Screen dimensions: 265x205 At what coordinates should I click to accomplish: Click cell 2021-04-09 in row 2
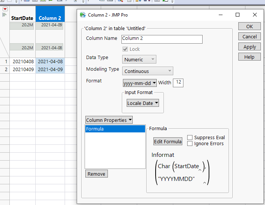50,69
